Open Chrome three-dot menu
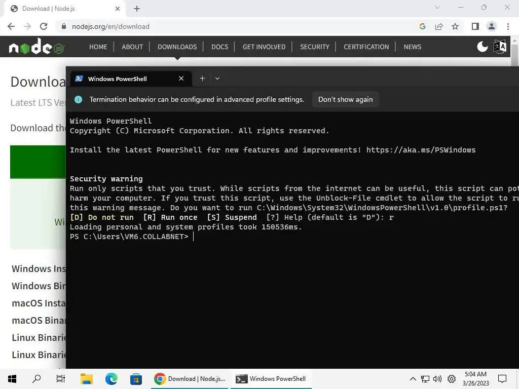This screenshot has width=519, height=389. pos(508,26)
